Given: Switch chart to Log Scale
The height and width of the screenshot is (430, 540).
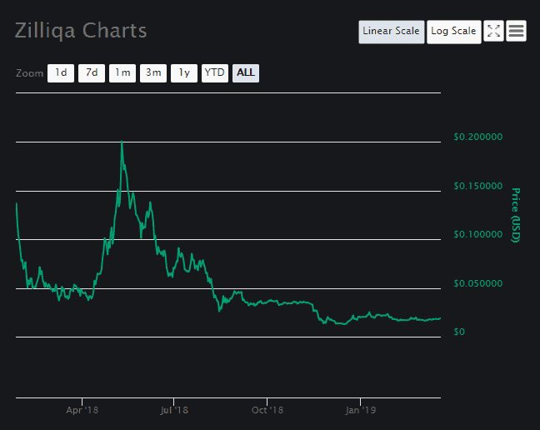Looking at the screenshot, I should point(453,32).
